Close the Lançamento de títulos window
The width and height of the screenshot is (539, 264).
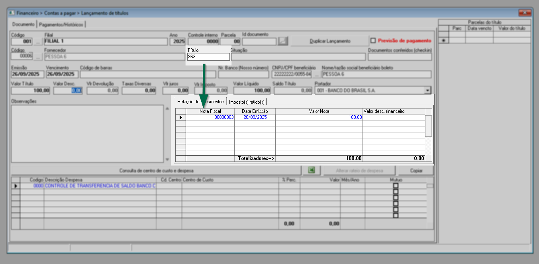pos(525,13)
